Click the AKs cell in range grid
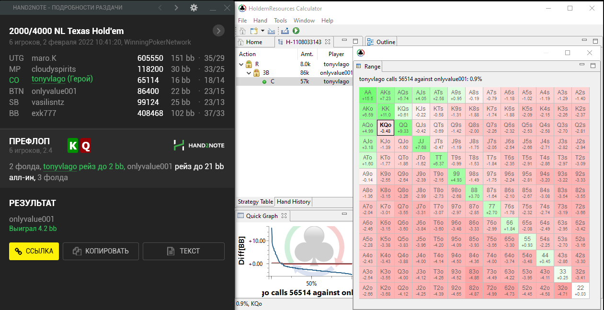The image size is (604, 310). coord(386,95)
